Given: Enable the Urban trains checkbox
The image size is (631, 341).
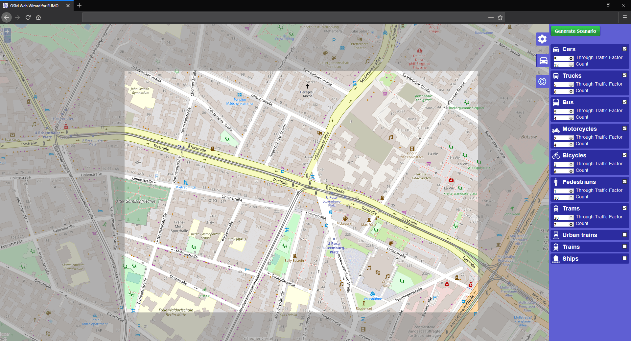Looking at the screenshot, I should click(x=624, y=235).
